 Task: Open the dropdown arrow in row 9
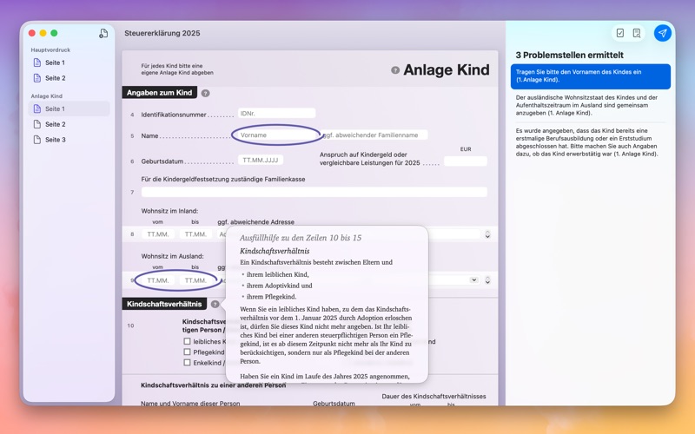[x=473, y=279]
